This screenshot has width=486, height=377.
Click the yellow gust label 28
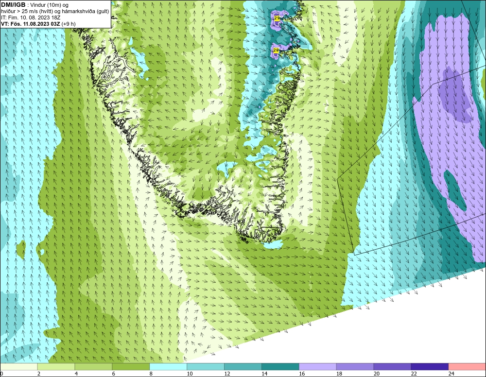coord(276,50)
